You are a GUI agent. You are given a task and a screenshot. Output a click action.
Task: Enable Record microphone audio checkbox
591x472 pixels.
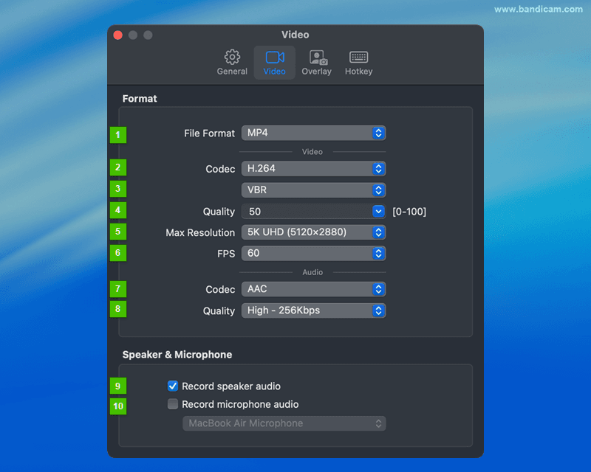tap(173, 404)
